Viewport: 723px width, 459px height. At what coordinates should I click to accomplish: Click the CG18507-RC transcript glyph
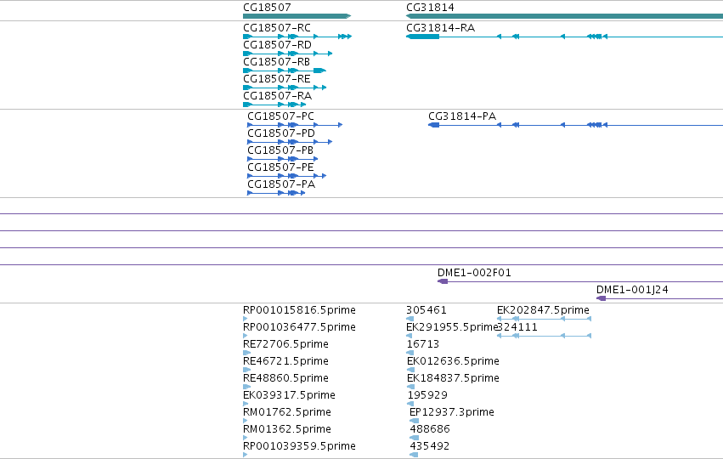(x=297, y=37)
